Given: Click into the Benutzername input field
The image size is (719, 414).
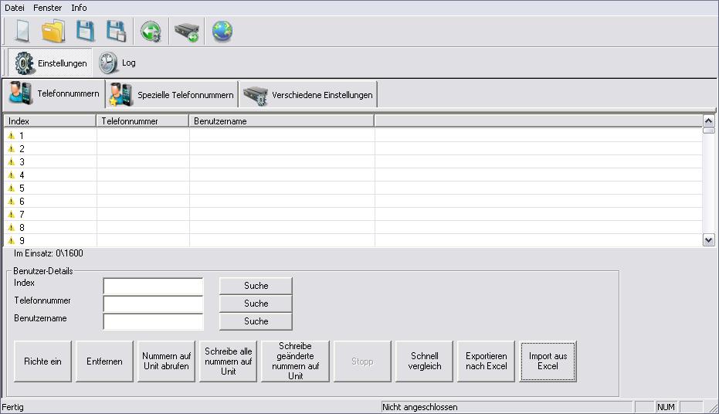Looking at the screenshot, I should [x=153, y=321].
